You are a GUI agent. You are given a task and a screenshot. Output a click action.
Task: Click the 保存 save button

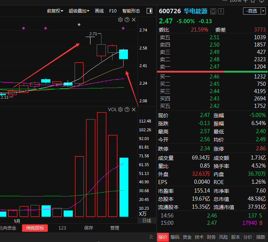tap(89, 228)
